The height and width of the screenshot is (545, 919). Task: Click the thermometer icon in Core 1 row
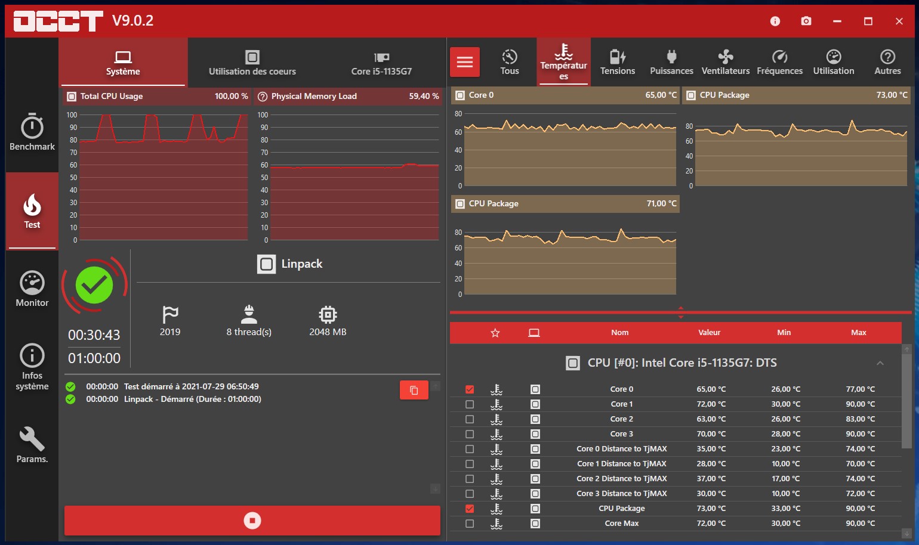pyautogui.click(x=496, y=404)
